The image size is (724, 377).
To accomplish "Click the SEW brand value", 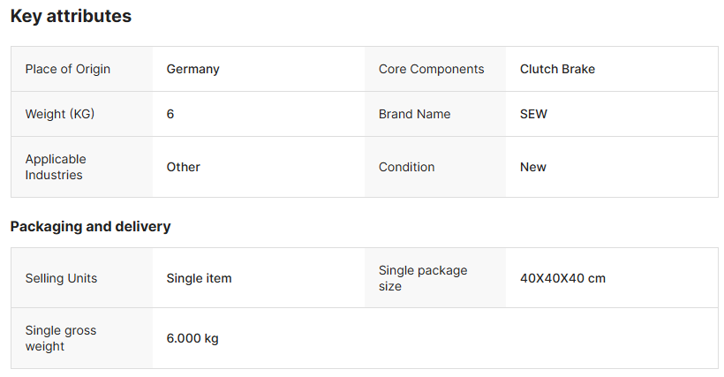I will (533, 114).
